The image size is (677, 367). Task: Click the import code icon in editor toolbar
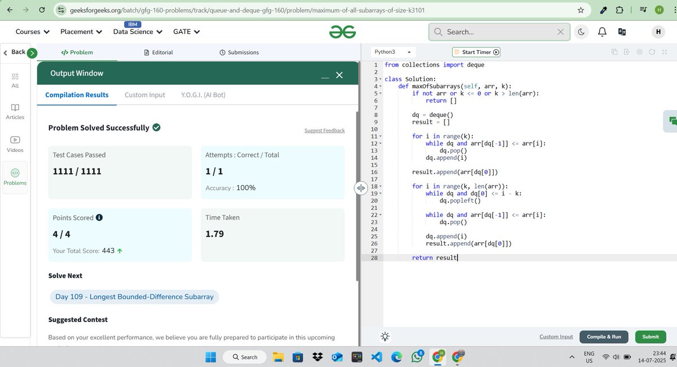(x=627, y=52)
